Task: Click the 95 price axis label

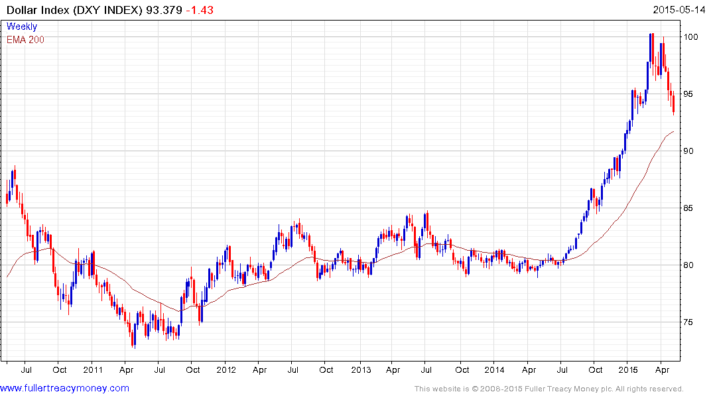Action: pos(688,94)
